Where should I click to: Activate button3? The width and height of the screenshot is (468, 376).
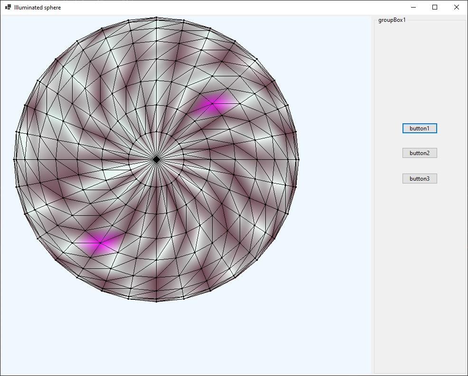(x=419, y=179)
